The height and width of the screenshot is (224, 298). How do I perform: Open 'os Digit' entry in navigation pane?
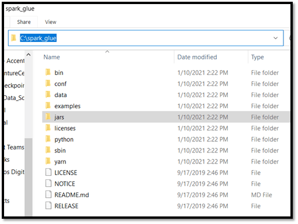coord(15,172)
